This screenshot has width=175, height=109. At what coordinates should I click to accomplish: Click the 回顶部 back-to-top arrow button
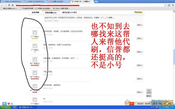point(149,91)
